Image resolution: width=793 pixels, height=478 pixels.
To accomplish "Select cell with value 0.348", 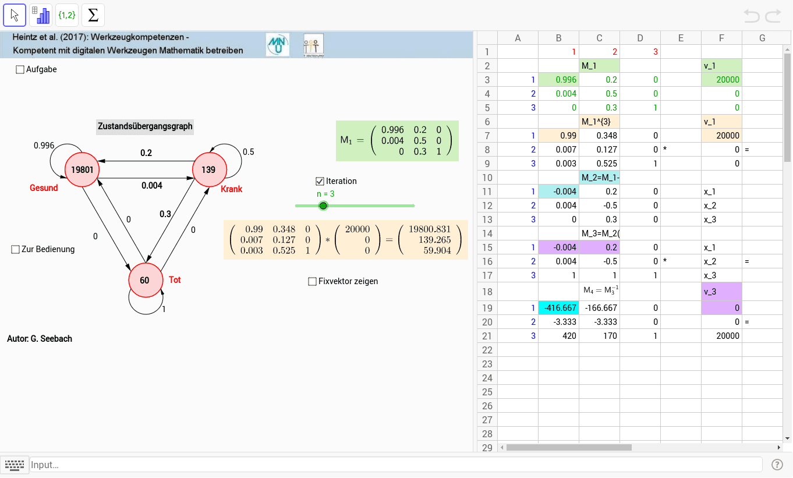I will [x=599, y=136].
